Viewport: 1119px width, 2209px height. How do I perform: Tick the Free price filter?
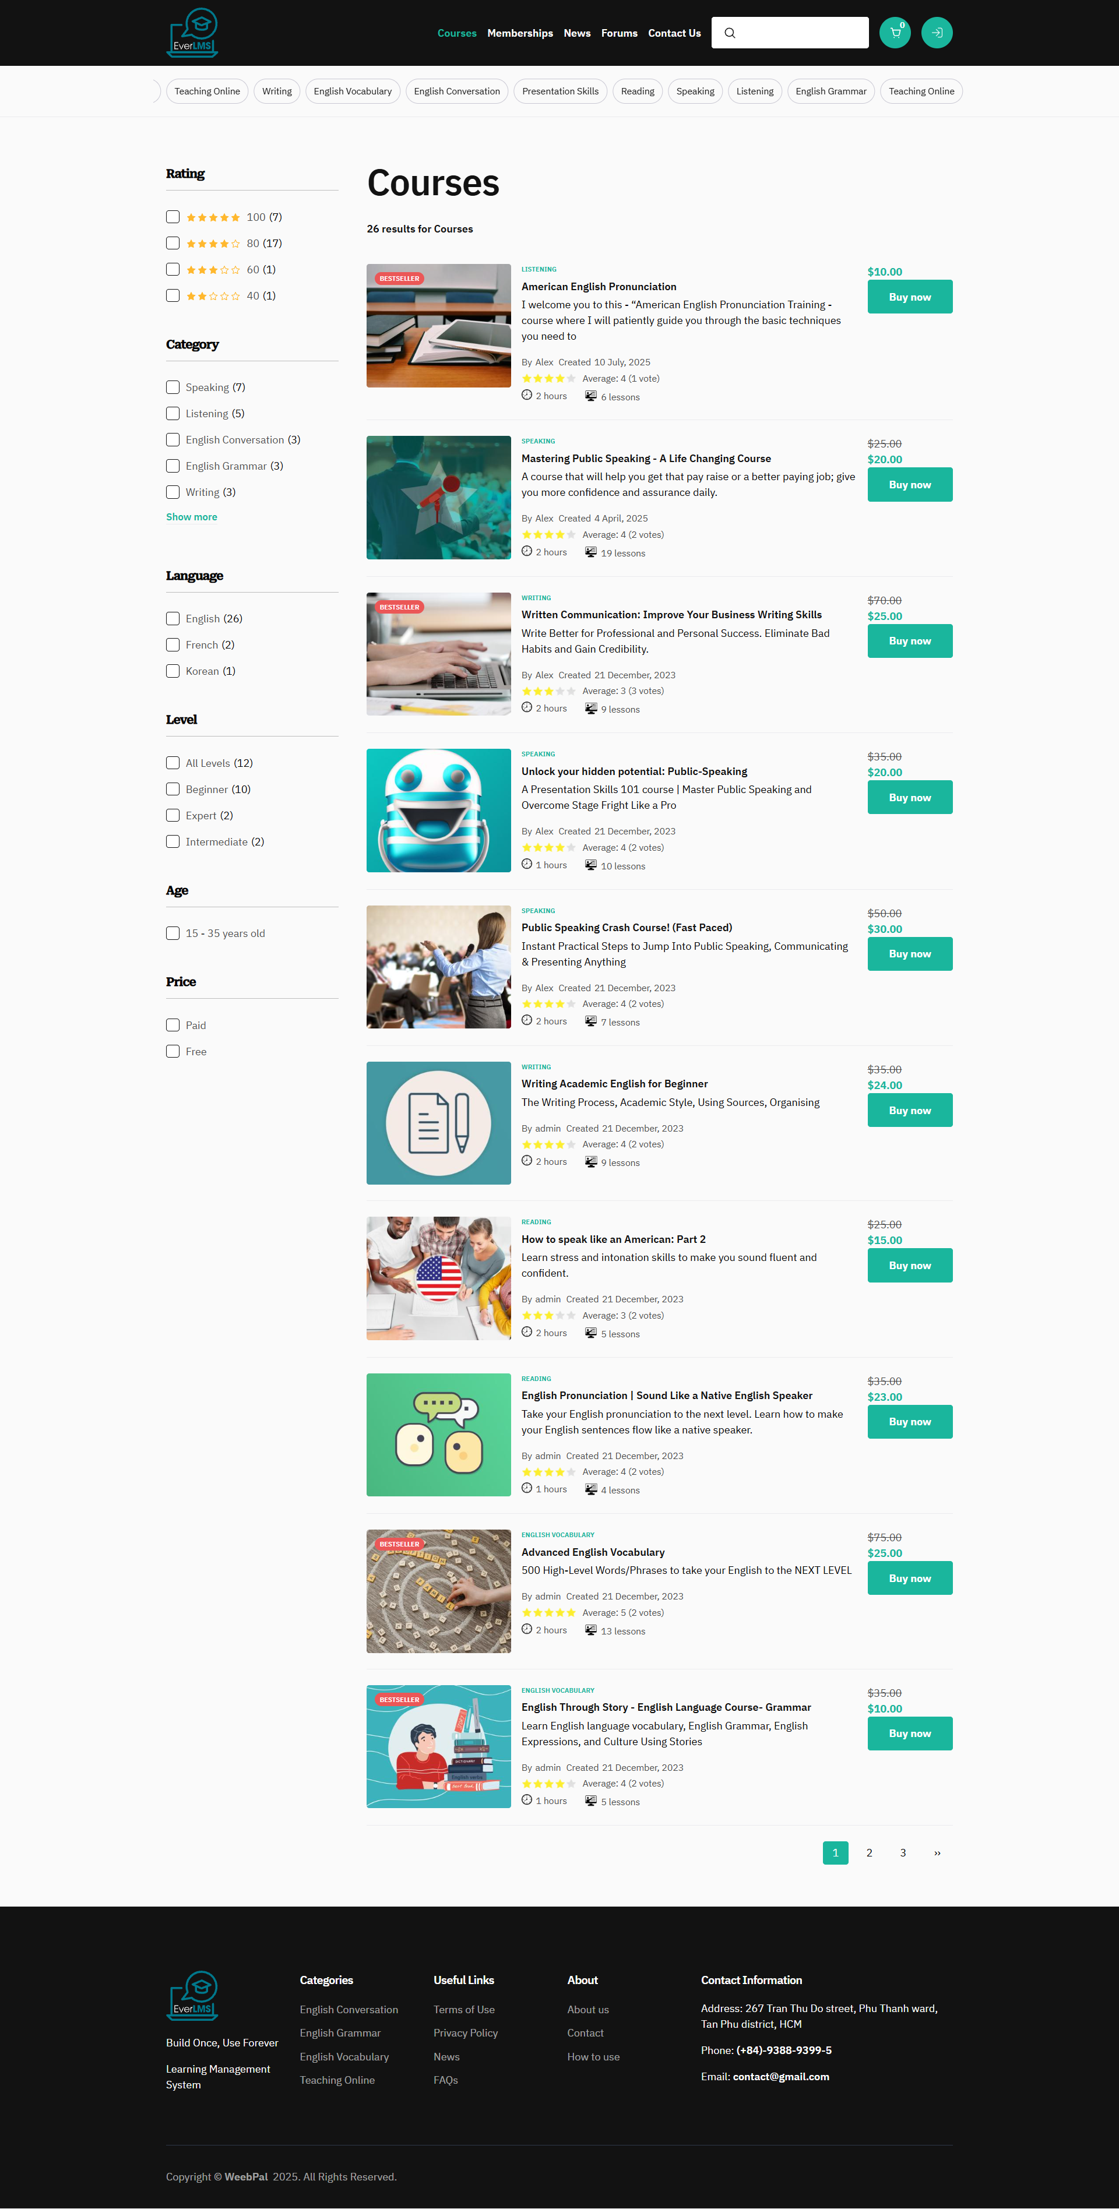click(173, 1051)
